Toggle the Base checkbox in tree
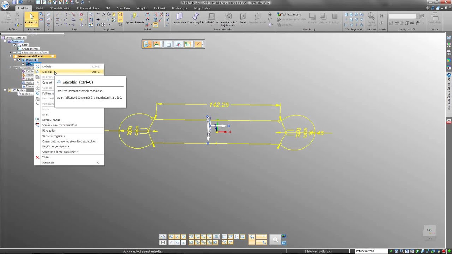452x254 pixels. pyautogui.click(x=14, y=45)
